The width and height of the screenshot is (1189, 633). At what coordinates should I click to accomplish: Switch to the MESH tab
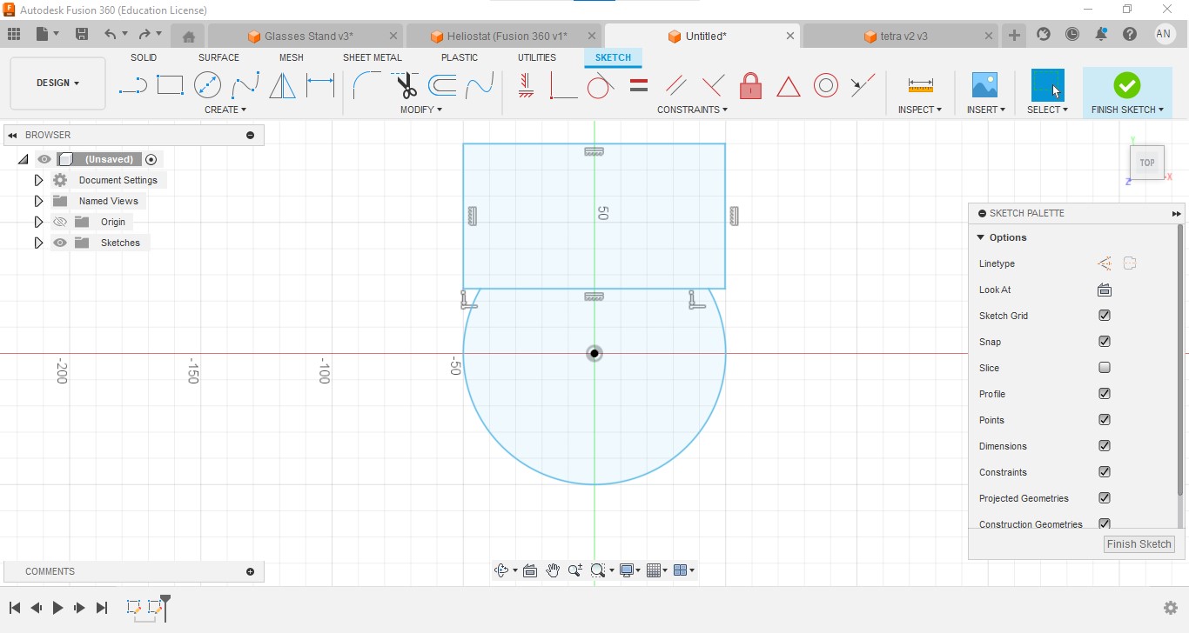[292, 57]
